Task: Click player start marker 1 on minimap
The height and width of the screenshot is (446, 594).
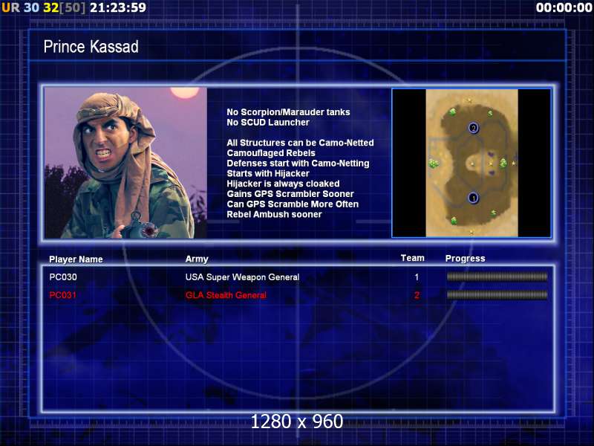Action: pyautogui.click(x=473, y=198)
